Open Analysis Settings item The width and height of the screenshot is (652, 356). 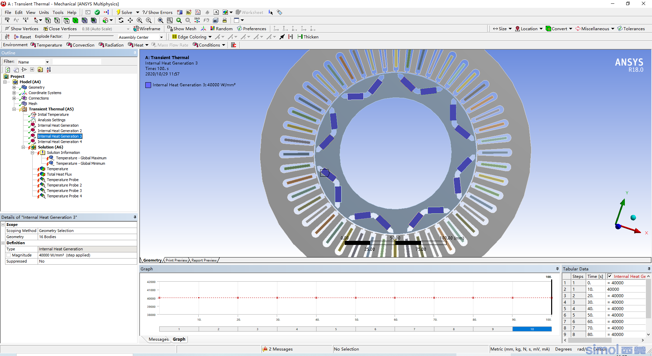tap(51, 120)
